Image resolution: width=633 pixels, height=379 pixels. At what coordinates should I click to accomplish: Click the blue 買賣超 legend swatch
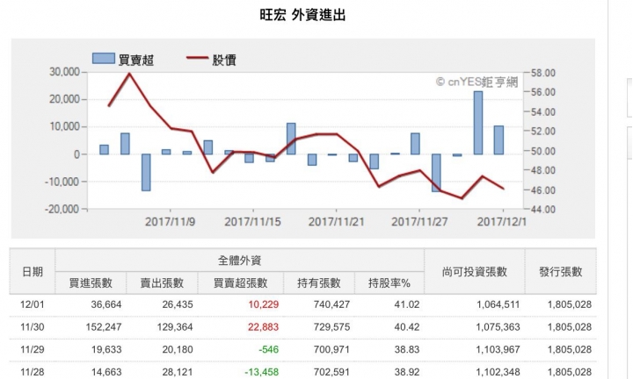[x=104, y=59]
